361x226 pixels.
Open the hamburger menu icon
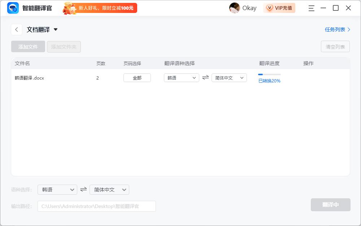click(311, 8)
